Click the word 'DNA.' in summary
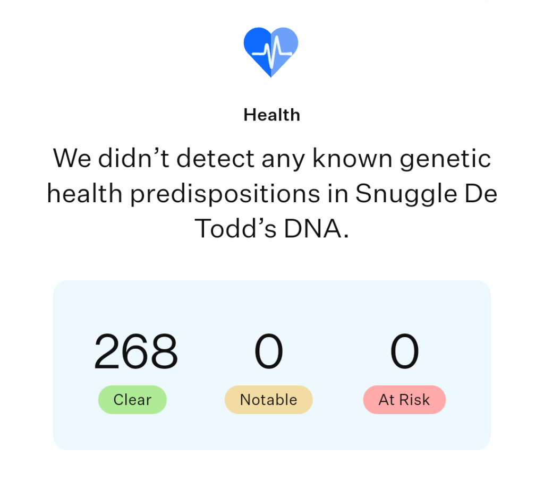This screenshot has height=482, width=544. point(317,228)
